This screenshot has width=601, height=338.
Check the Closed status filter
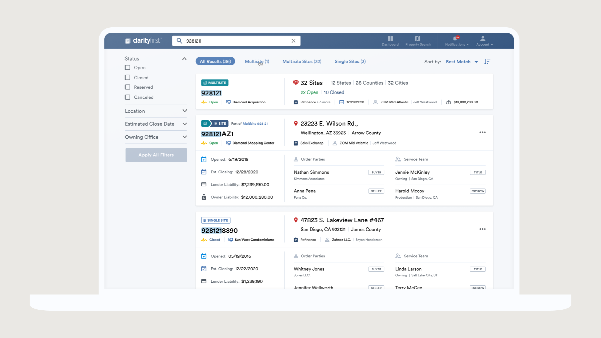coord(128,78)
